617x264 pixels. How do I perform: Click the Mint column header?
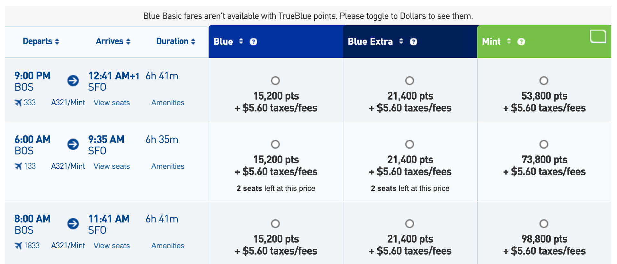click(x=491, y=41)
